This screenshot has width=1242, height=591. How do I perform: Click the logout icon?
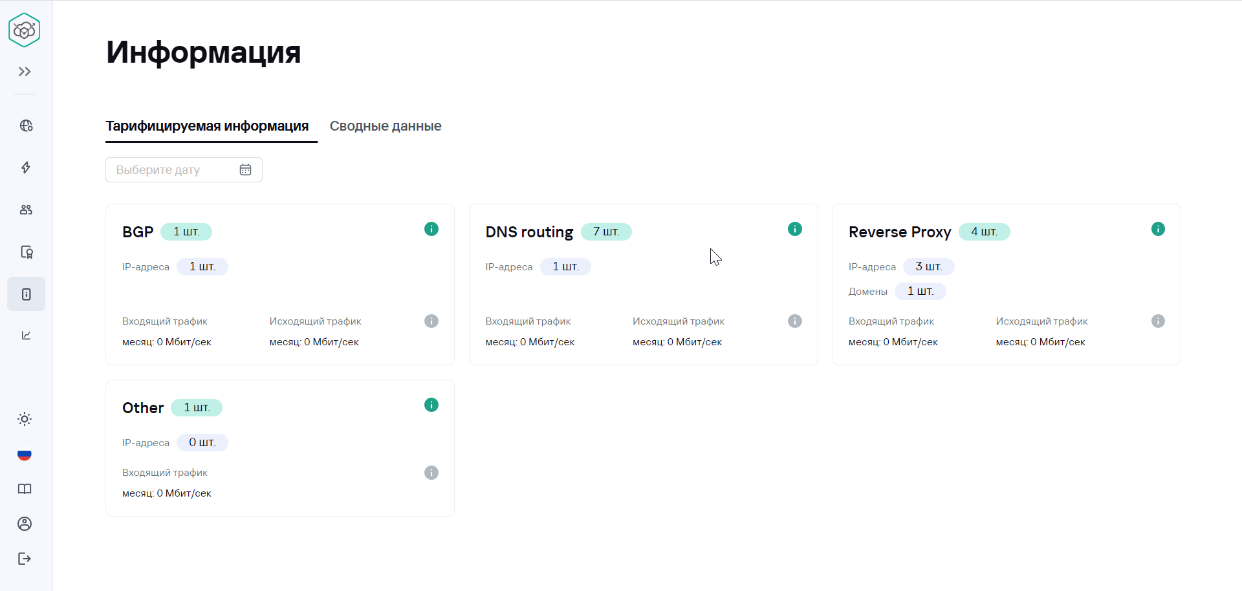pos(25,559)
